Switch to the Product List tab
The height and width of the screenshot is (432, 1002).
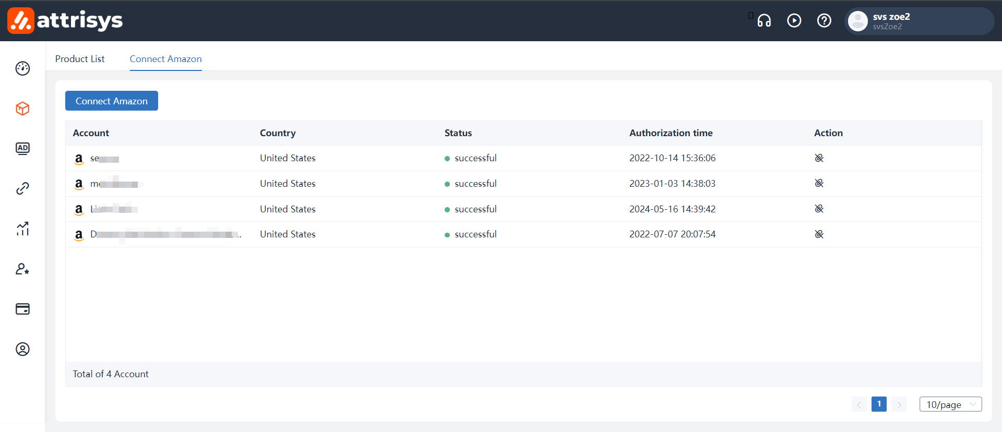click(80, 59)
